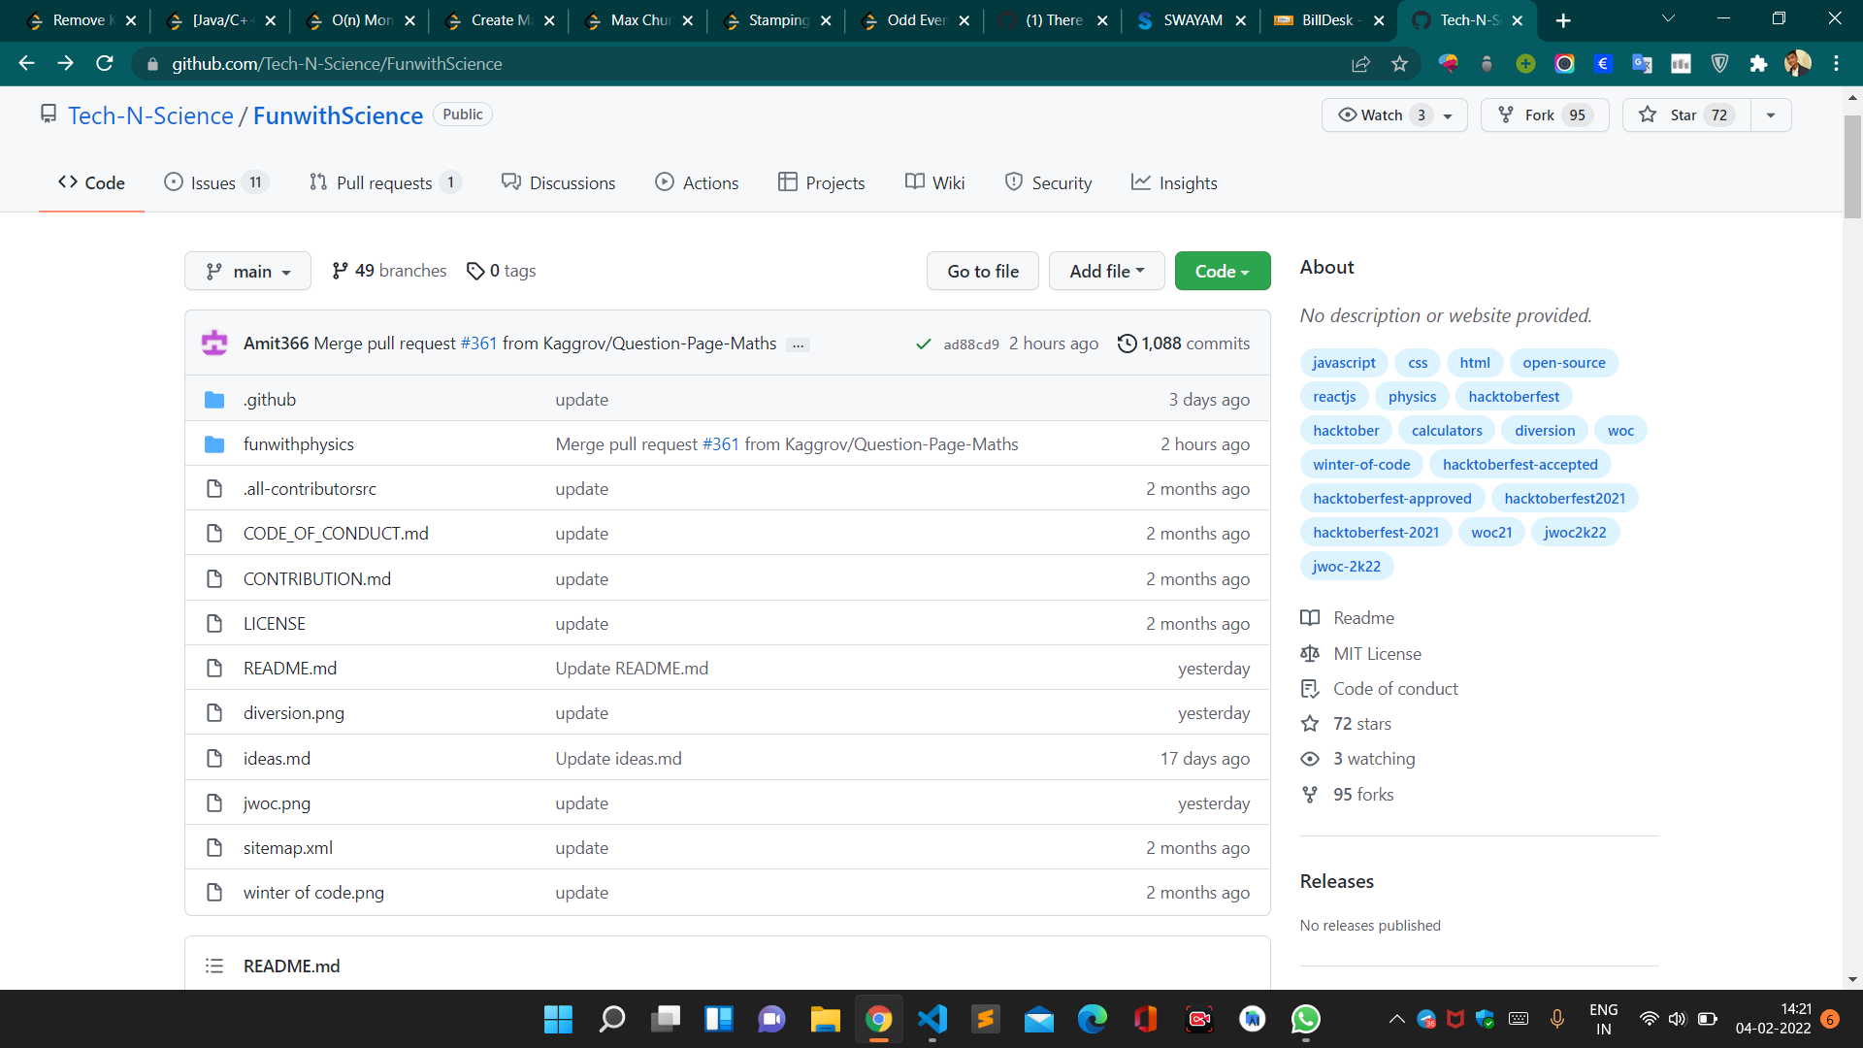Click the browser share page icon
Image resolution: width=1863 pixels, height=1048 pixels.
(1360, 64)
